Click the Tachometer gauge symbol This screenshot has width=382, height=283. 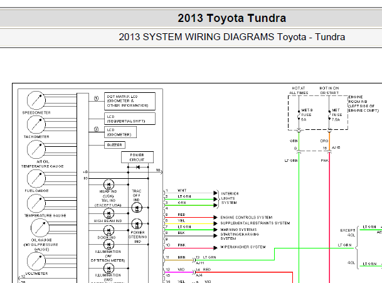36,125
